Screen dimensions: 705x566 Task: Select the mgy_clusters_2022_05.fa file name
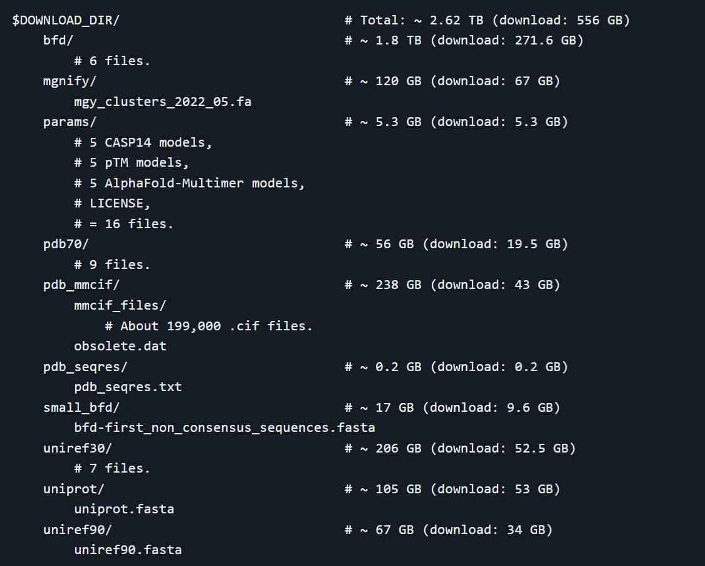tap(162, 102)
